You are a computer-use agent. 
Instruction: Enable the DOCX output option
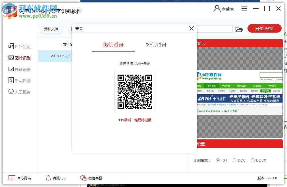253,160
